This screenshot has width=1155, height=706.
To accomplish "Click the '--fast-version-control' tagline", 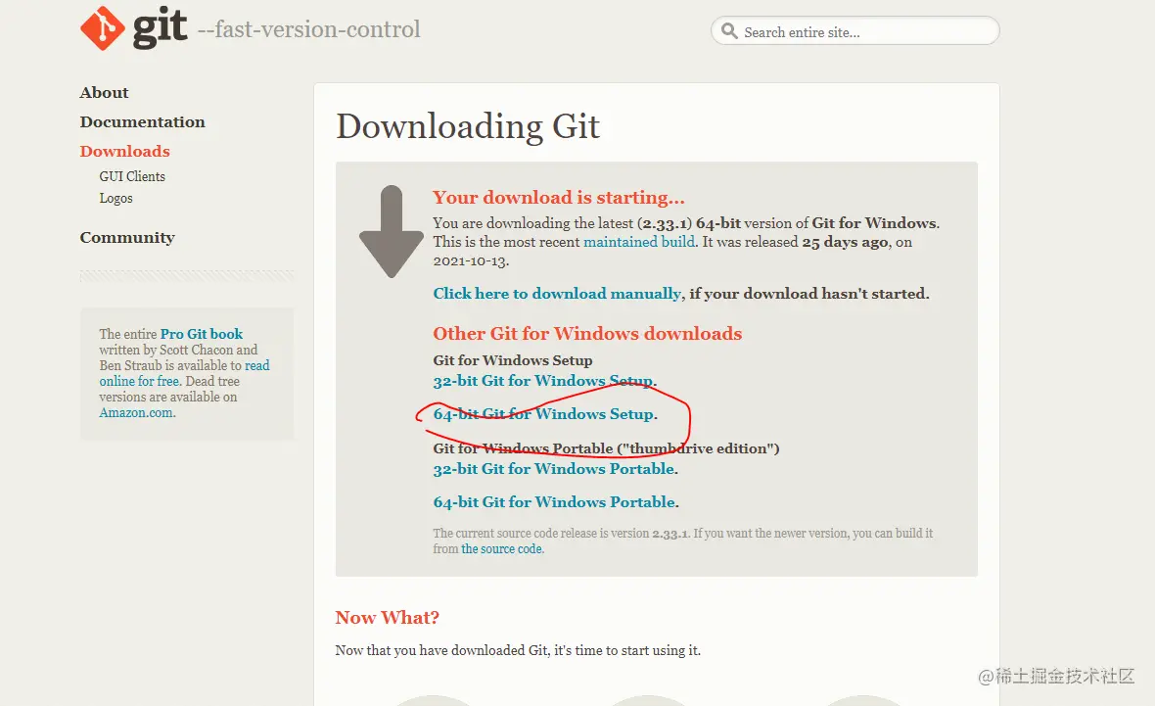I will pos(308,29).
